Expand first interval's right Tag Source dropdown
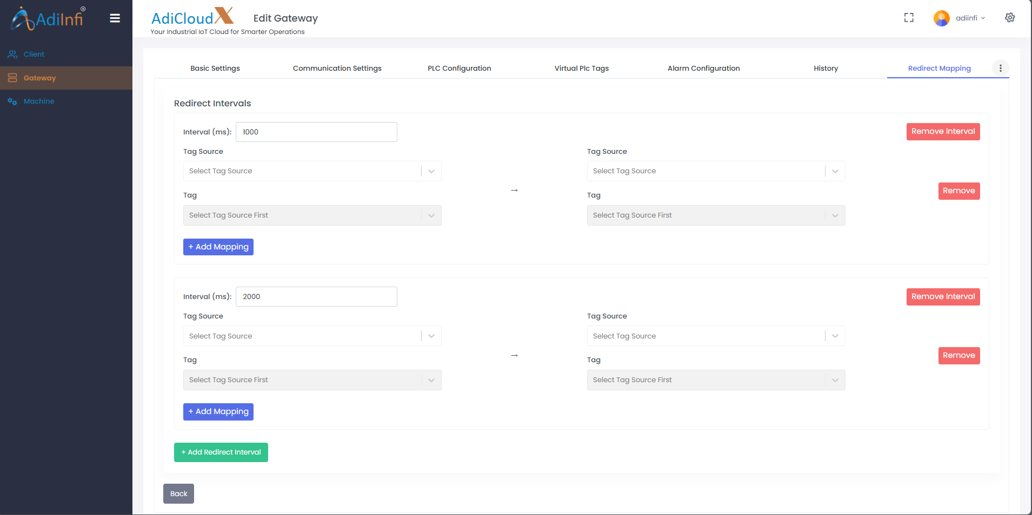 [x=715, y=171]
